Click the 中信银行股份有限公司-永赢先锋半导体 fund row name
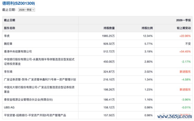 point(39,62)
